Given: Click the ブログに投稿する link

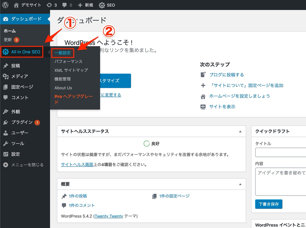Looking at the screenshot, I should pyautogui.click(x=227, y=75).
